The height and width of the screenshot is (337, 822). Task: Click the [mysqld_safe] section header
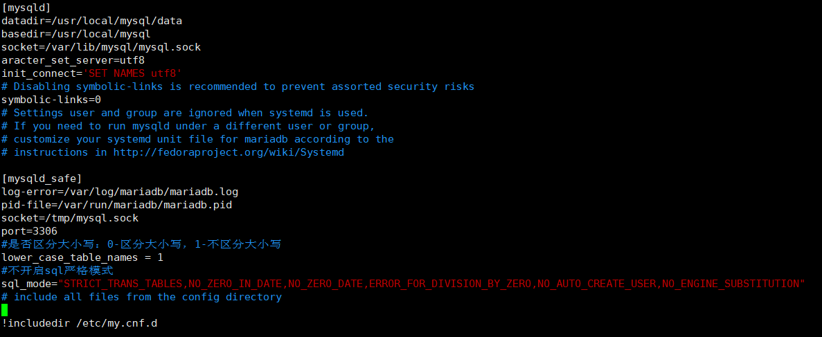[42, 179]
